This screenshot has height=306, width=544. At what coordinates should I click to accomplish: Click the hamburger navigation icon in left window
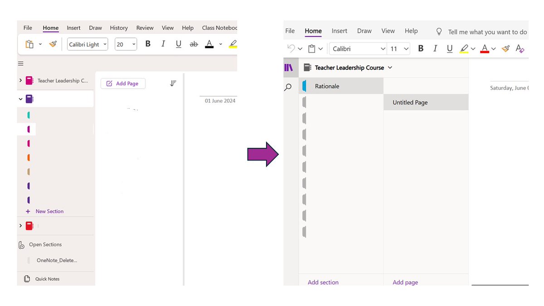point(20,63)
